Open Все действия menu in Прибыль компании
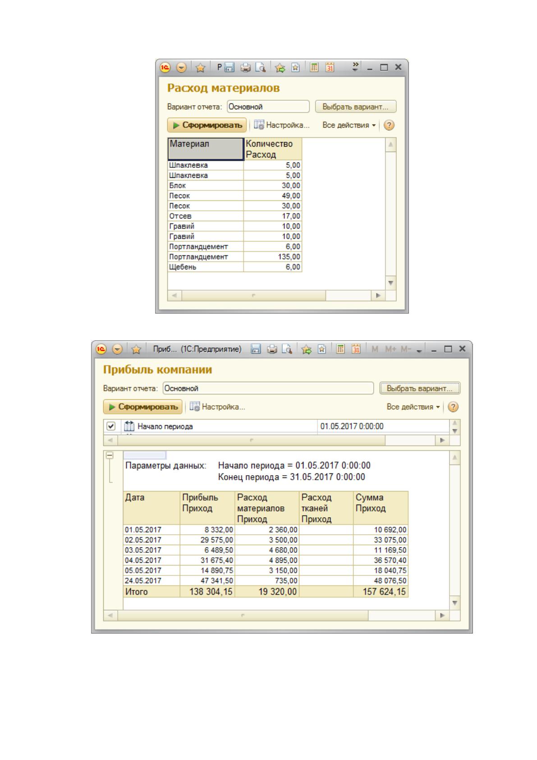The height and width of the screenshot is (760, 537). pyautogui.click(x=413, y=407)
